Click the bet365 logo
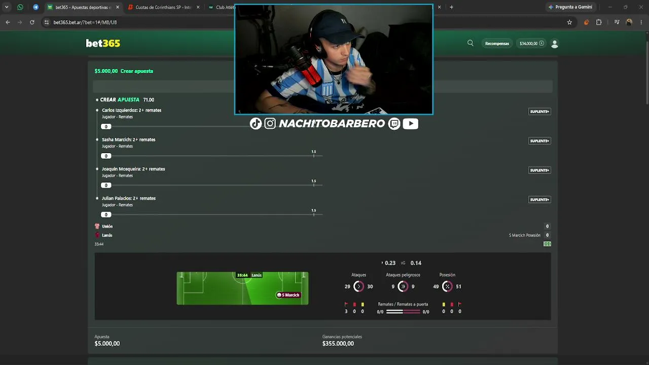The image size is (649, 365). 103,44
